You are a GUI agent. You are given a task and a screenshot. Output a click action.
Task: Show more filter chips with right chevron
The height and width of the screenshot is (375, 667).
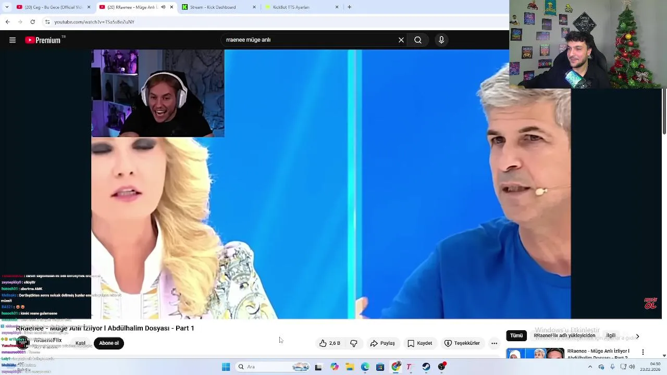pyautogui.click(x=637, y=336)
